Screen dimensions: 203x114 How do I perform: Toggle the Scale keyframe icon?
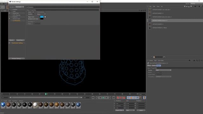pyautogui.click(x=131, y=98)
